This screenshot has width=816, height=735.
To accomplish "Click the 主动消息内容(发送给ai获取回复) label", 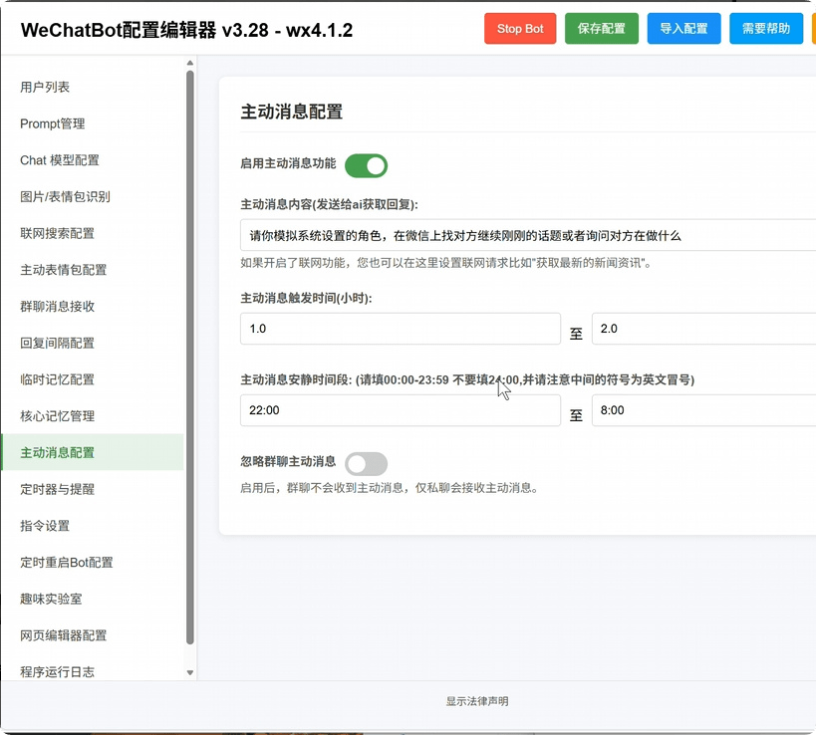I will (329, 204).
